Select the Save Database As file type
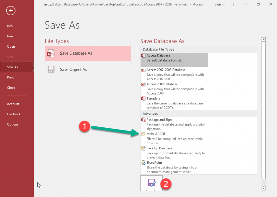Viewport: 277px width, 197px height. click(x=88, y=53)
